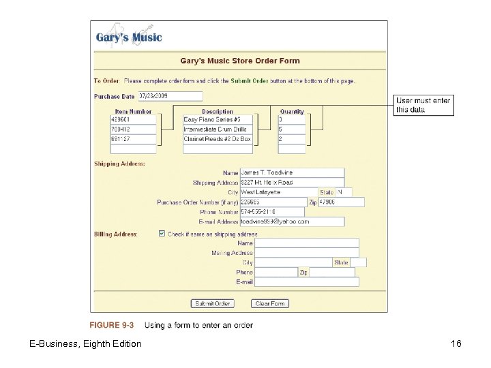Click Phone Number field 574-555-2110
491x368 pixels.
[x=272, y=212]
